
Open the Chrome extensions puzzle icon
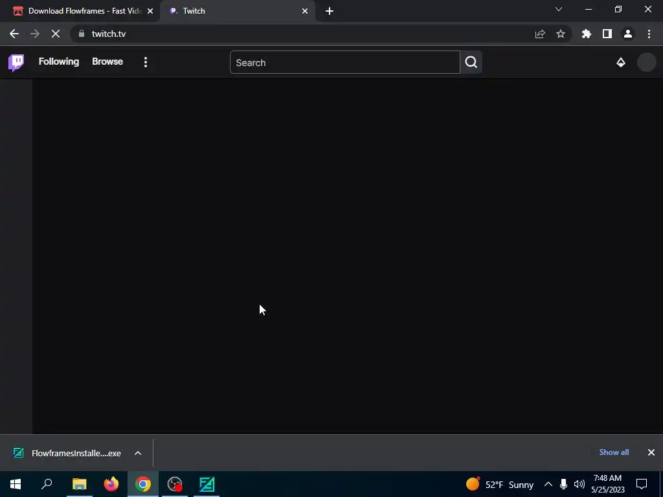587,34
